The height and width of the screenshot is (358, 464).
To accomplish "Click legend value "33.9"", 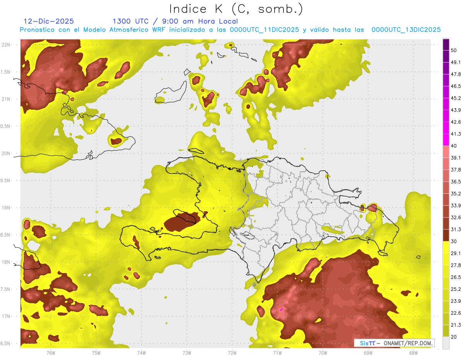I will coord(456,205).
